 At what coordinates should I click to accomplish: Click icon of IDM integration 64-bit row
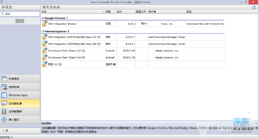(45, 44)
